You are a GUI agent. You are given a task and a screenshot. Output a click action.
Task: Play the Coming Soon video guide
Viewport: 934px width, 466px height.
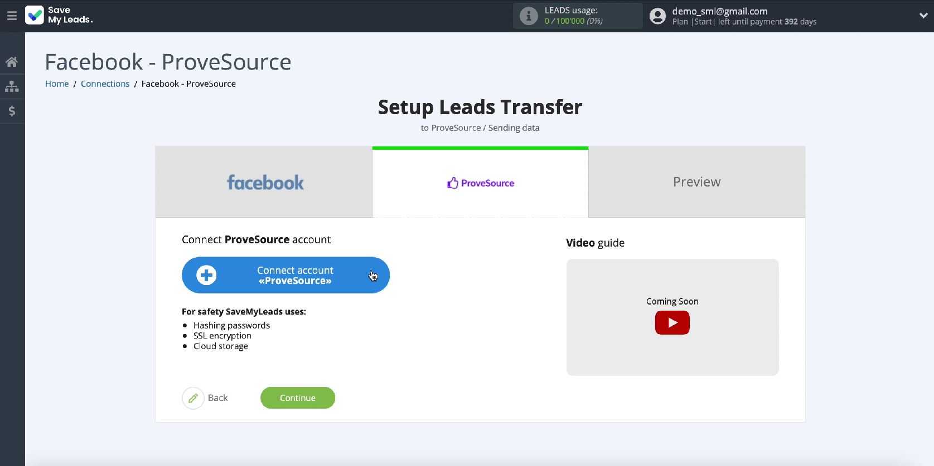click(x=672, y=323)
